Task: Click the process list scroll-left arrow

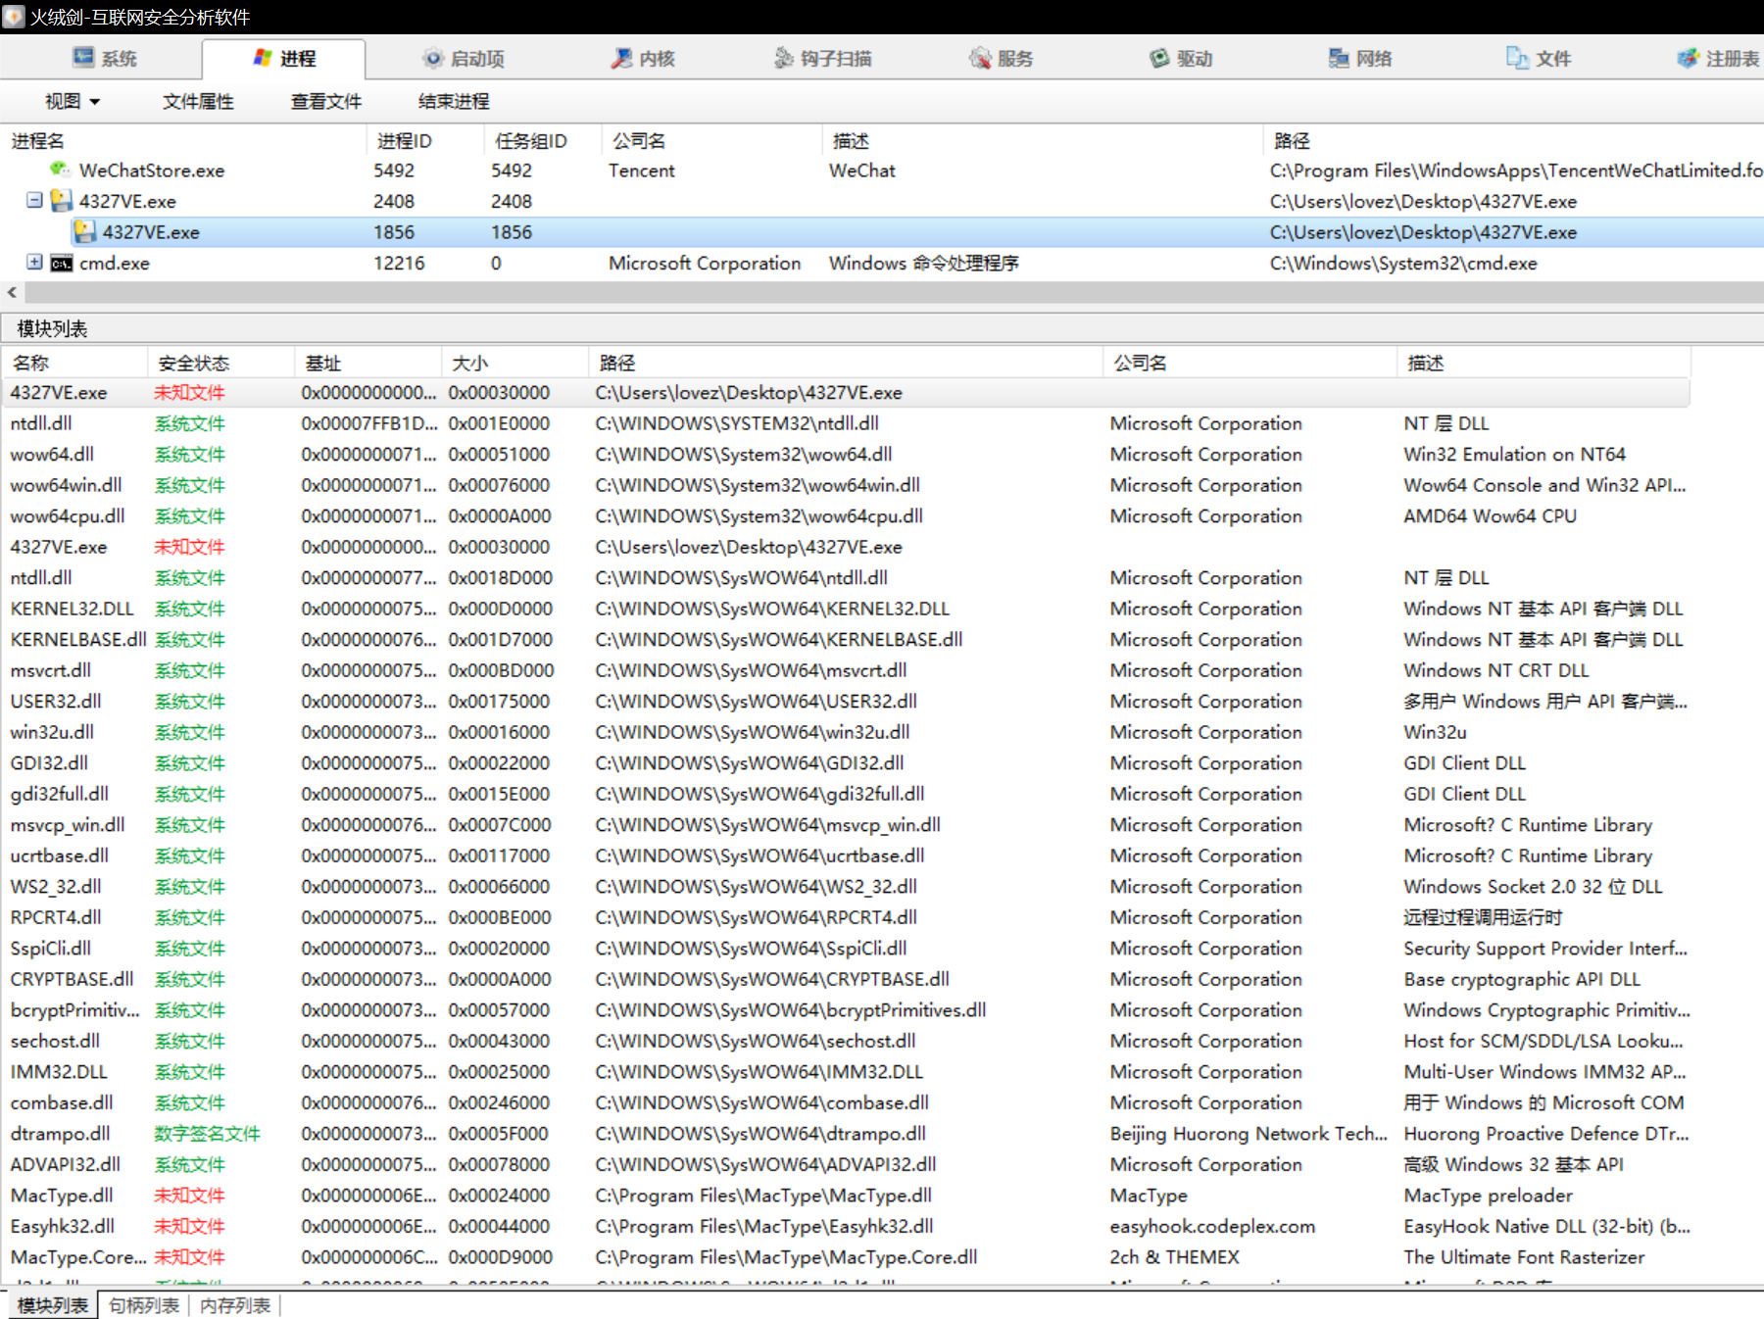Action: (12, 292)
